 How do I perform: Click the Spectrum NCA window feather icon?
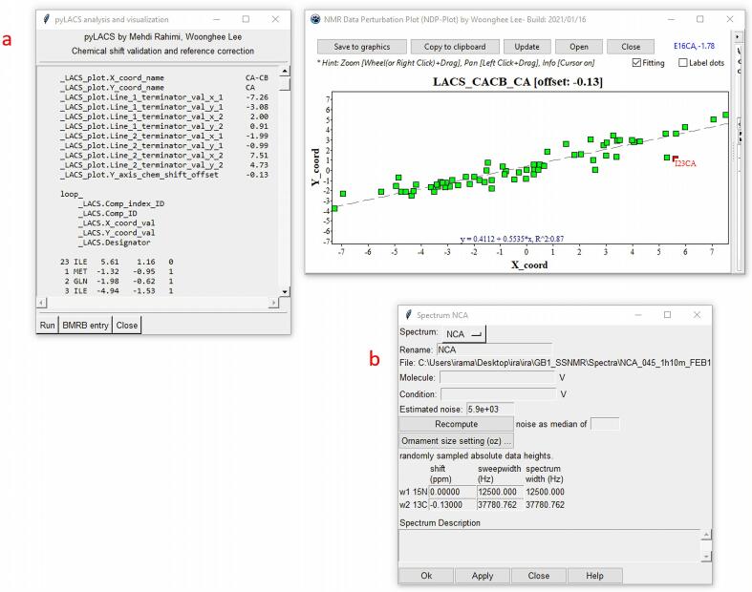(407, 314)
